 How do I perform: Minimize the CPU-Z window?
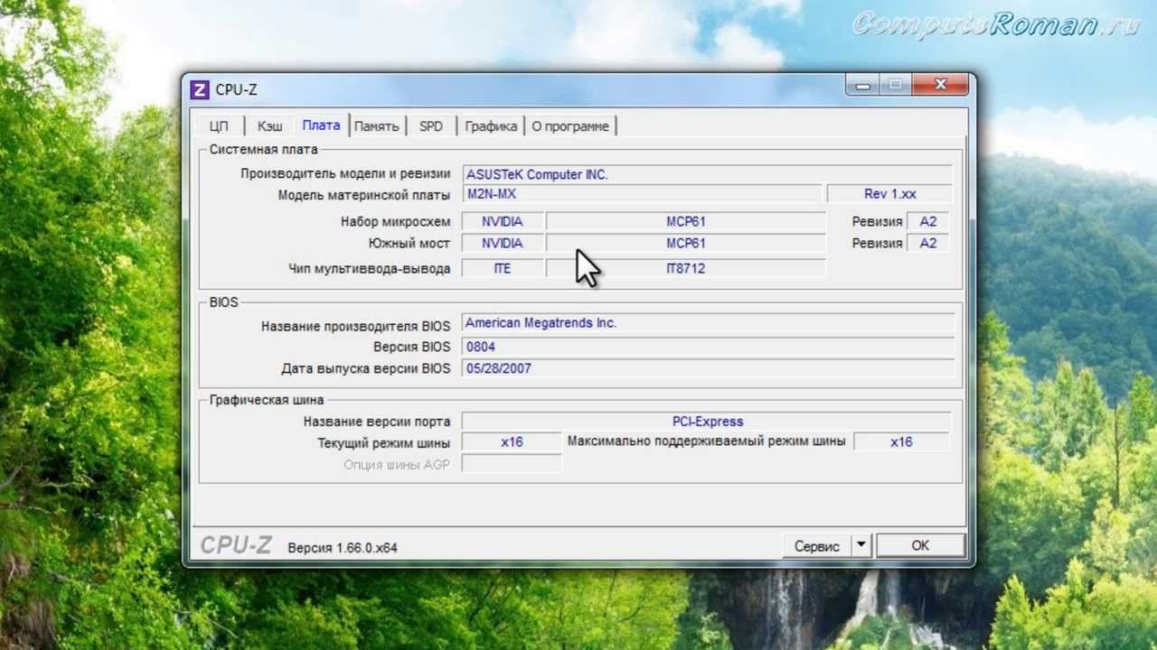[x=862, y=85]
